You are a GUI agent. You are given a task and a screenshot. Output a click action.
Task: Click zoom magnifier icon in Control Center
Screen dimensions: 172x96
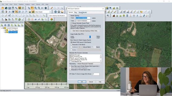pyautogui.click(x=2, y=25)
